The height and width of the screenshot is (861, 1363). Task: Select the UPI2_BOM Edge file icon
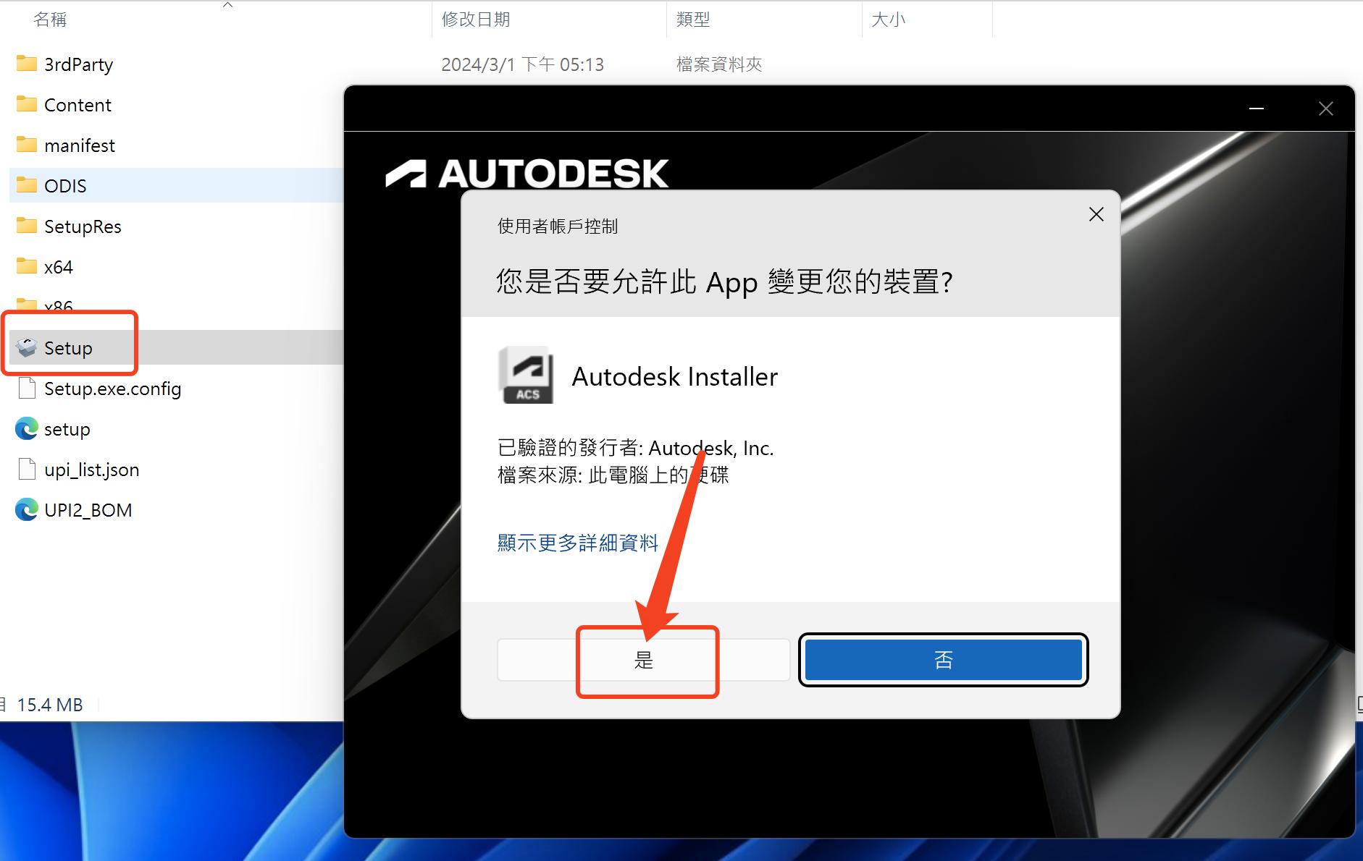27,510
